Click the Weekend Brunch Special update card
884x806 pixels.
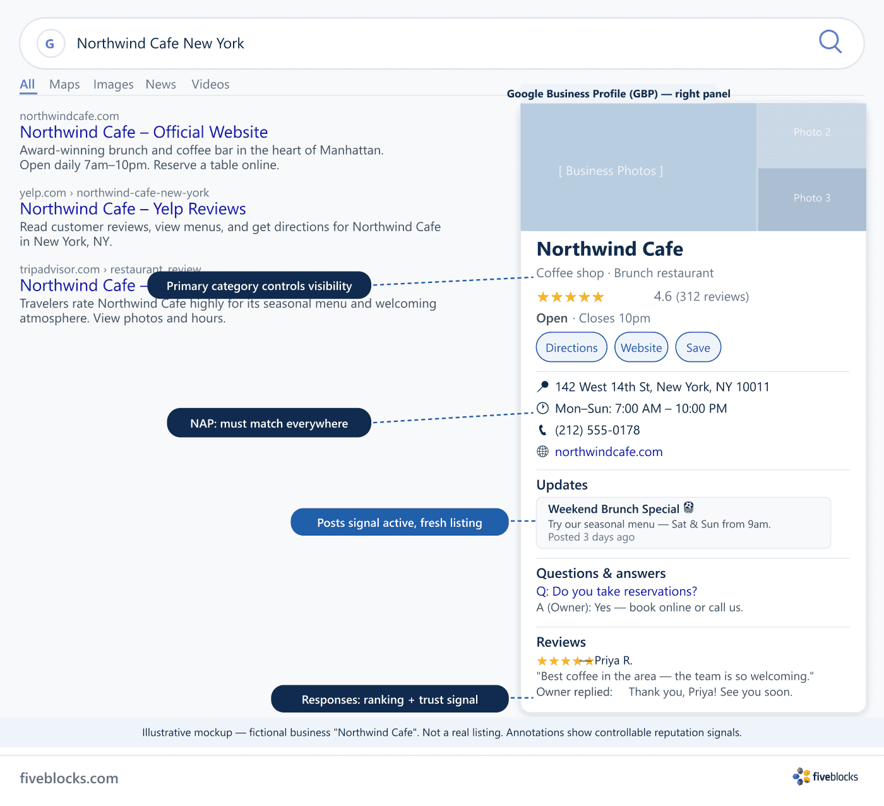[x=683, y=523]
